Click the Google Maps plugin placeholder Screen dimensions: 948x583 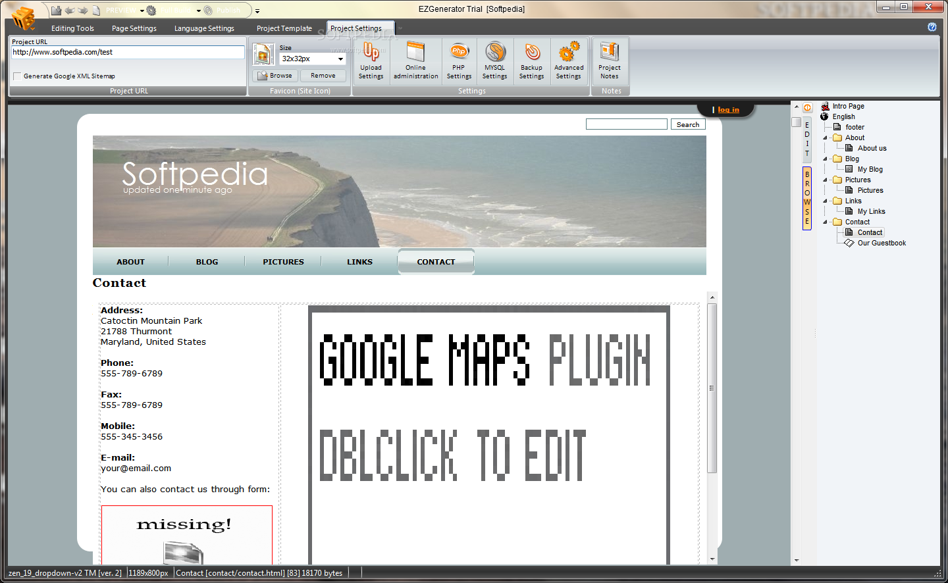(x=489, y=436)
